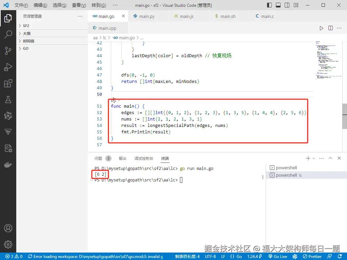The image size is (347, 260).
Task: Toggle bottom panel layout
Action: point(278,5)
